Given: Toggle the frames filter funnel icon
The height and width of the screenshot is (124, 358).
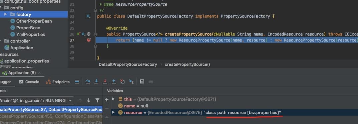Looking at the screenshot, I should coord(97,100).
